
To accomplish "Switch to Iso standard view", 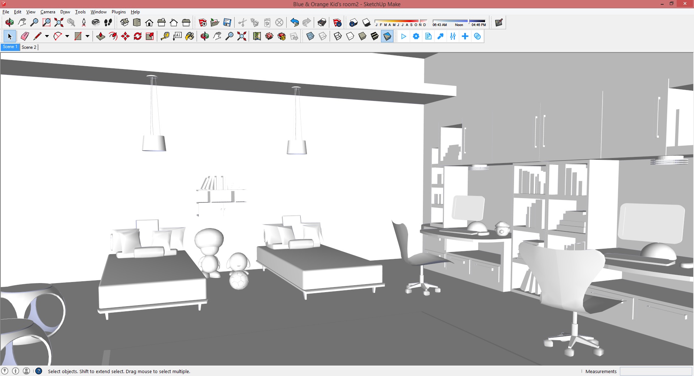I will 125,23.
